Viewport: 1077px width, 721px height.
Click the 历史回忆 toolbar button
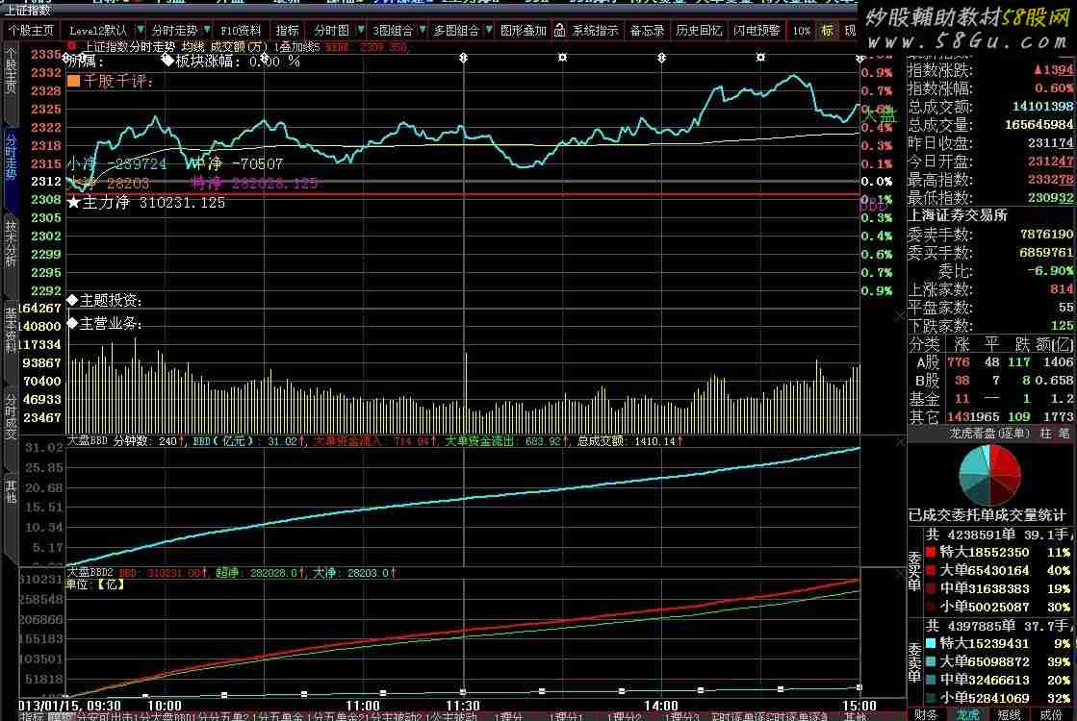click(699, 31)
